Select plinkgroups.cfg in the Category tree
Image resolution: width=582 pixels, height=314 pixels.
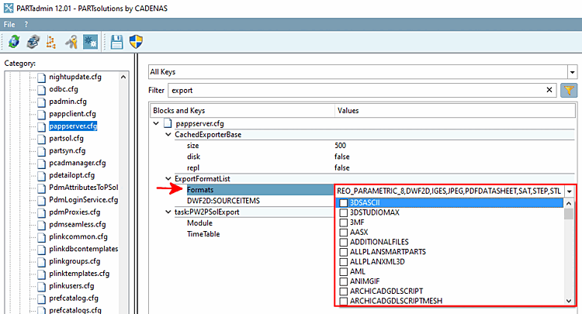click(74, 261)
